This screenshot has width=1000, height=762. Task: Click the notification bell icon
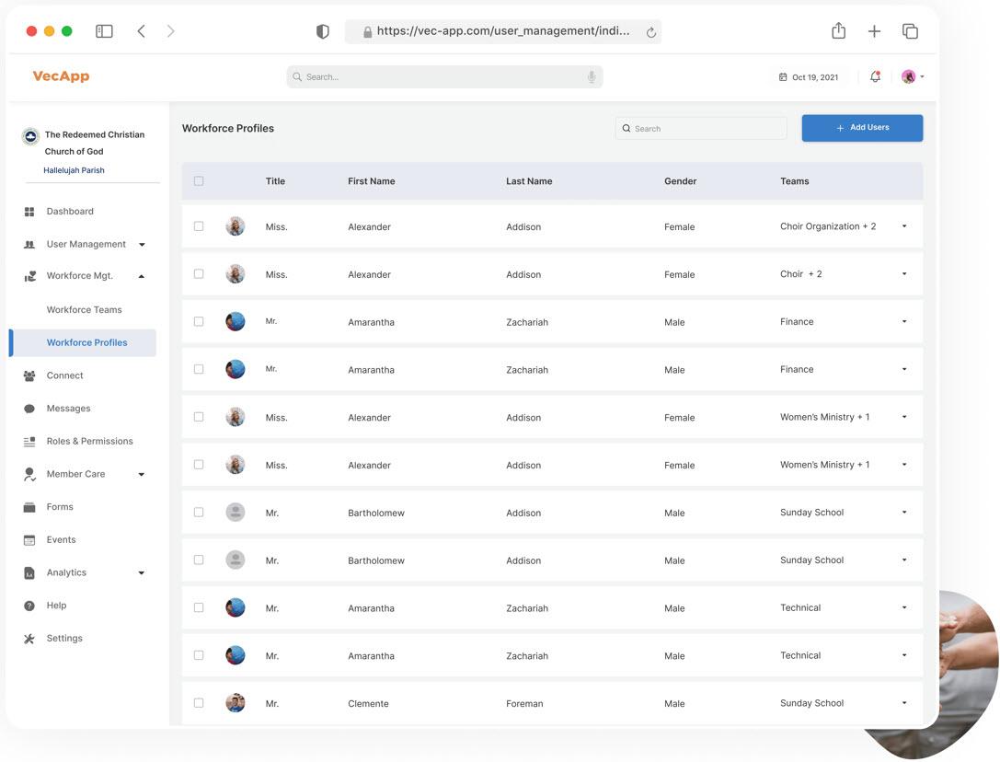click(875, 77)
